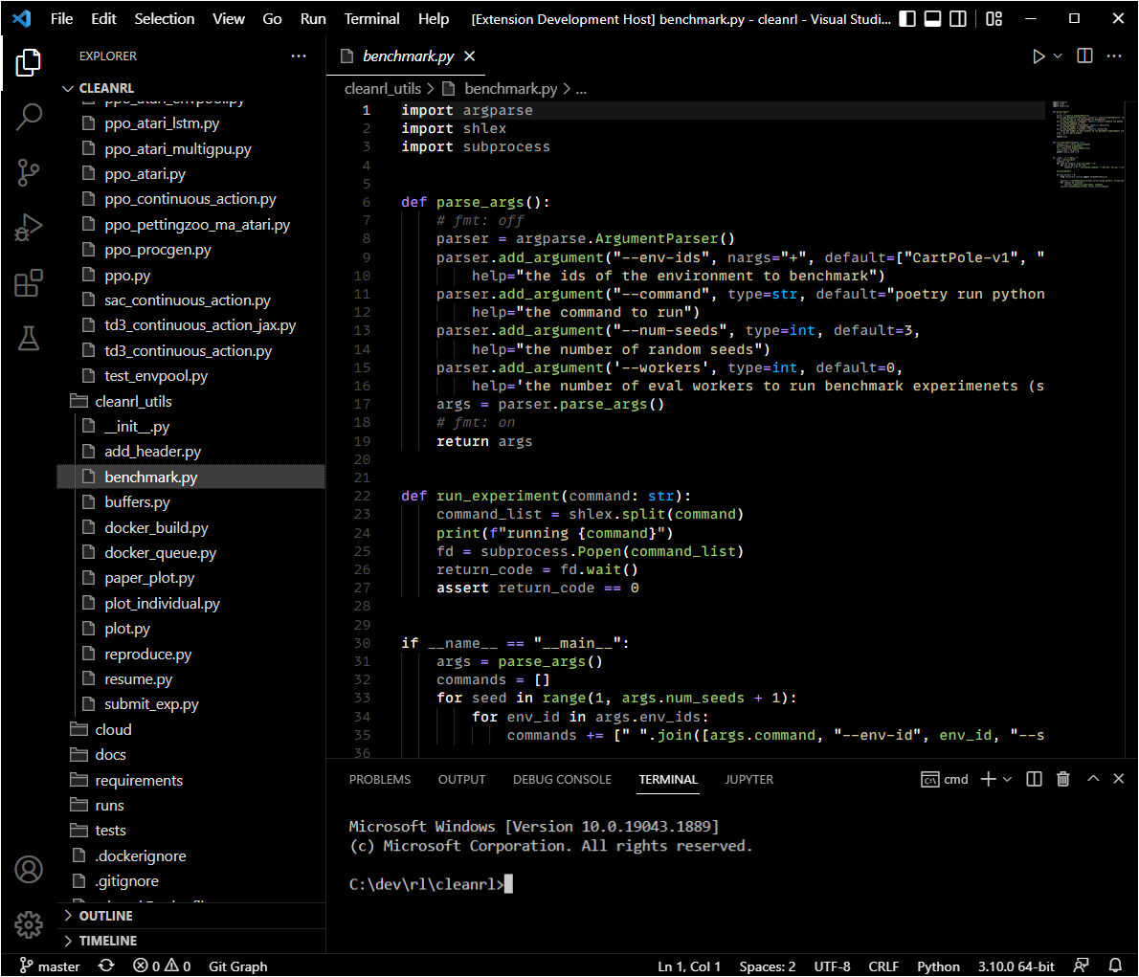Open the Accounts menu icon

click(29, 870)
